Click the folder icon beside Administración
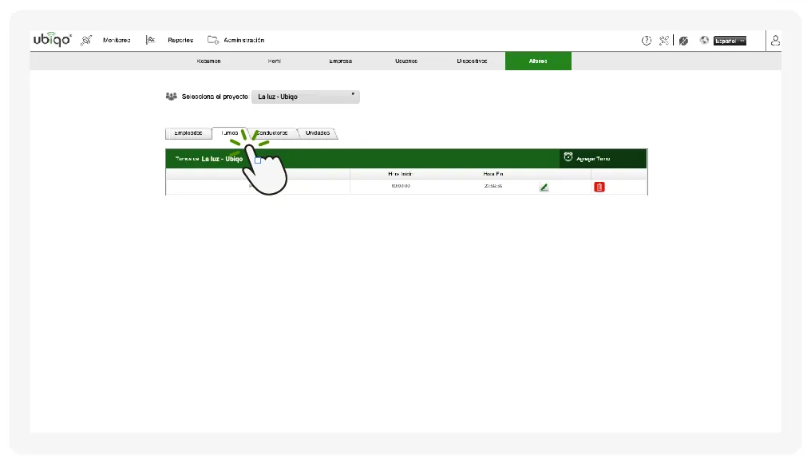This screenshot has height=462, width=811. [212, 40]
